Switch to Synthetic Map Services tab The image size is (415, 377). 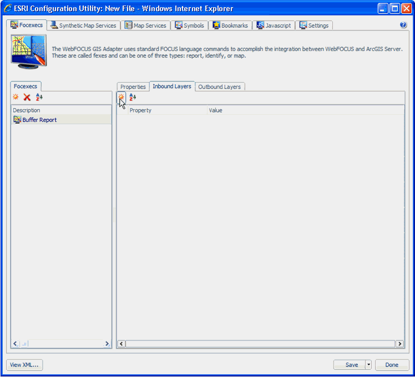coord(83,26)
